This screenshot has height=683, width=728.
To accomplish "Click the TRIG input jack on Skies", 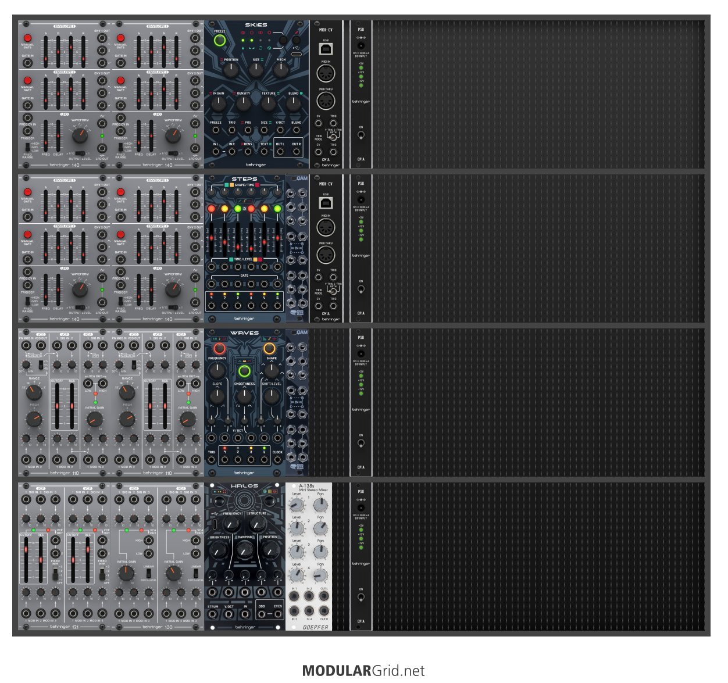I will click(232, 130).
